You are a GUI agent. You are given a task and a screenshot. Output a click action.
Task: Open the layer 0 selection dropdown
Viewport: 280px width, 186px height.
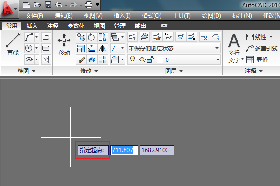pyautogui.click(x=218, y=60)
